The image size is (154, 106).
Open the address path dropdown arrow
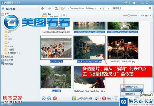(109, 8)
